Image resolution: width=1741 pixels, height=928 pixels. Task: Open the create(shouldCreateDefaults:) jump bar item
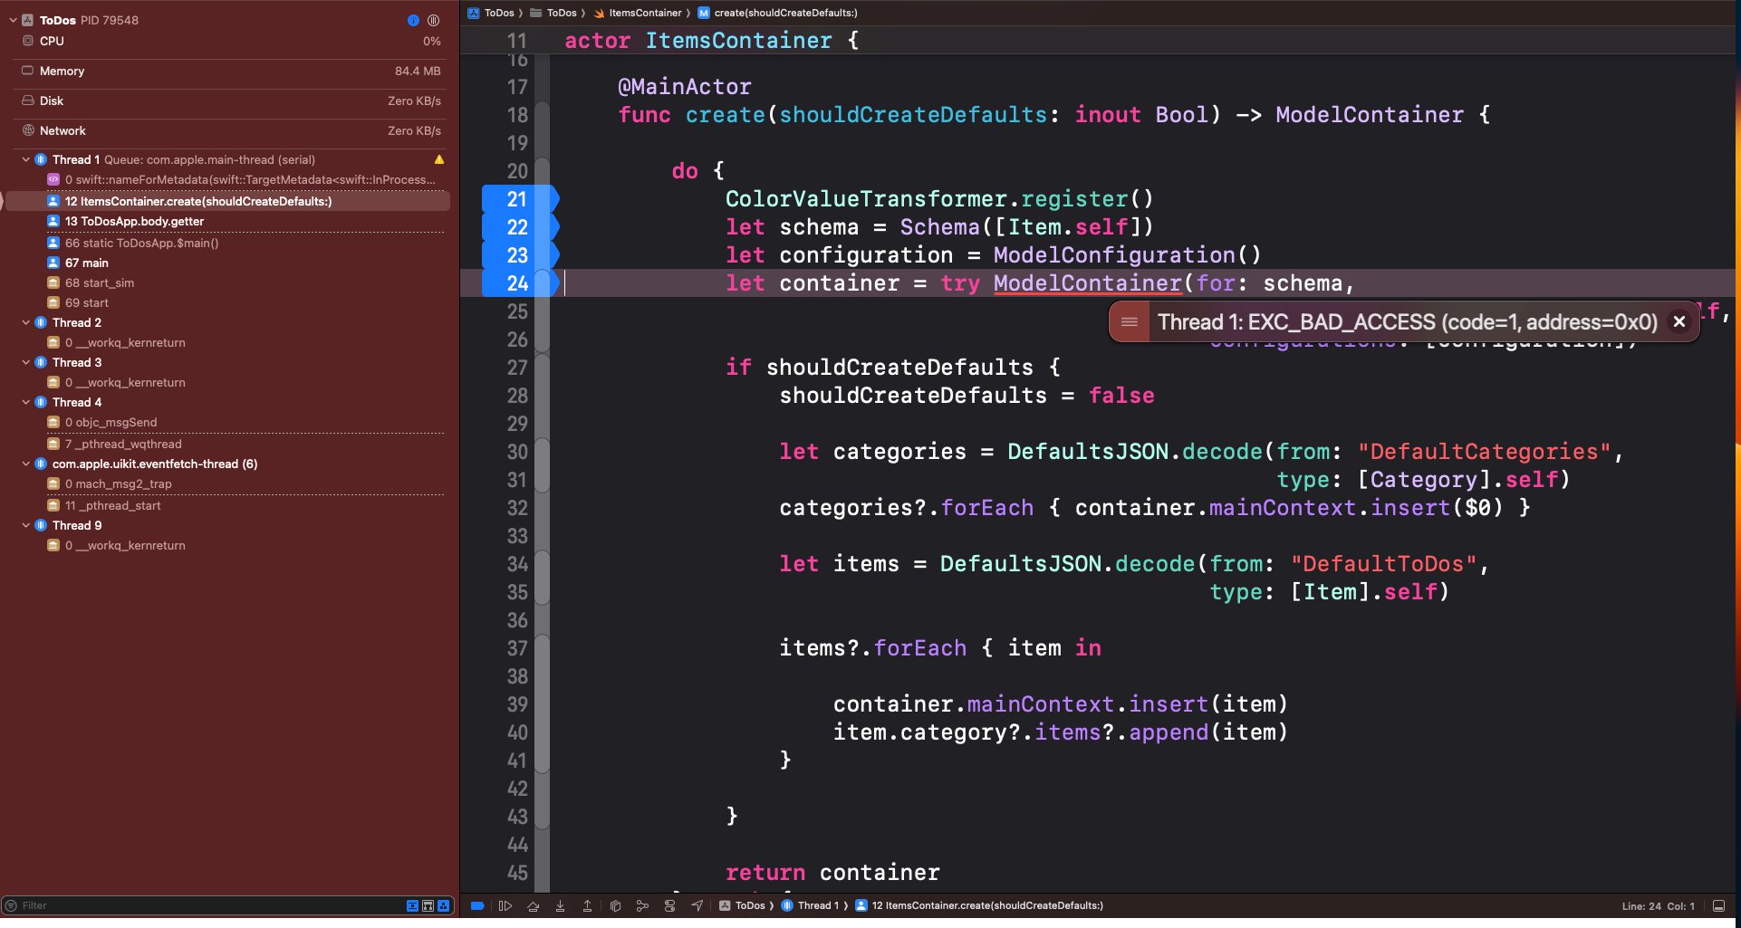click(x=784, y=13)
